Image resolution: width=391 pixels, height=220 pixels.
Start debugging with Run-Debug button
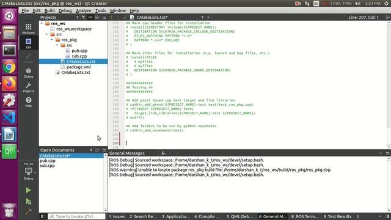(28, 201)
